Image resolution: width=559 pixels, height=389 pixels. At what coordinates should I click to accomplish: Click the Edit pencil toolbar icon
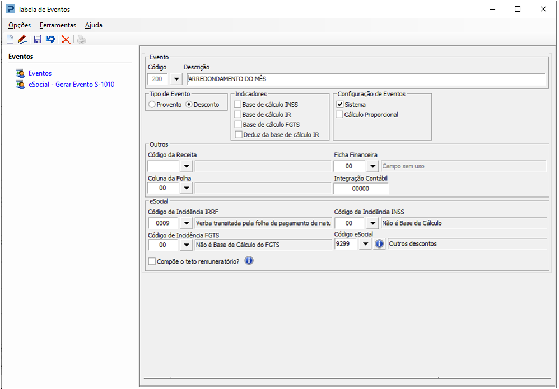(x=22, y=39)
